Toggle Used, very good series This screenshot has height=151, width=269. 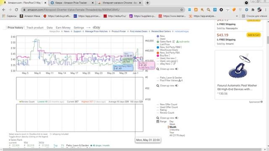coord(167,61)
